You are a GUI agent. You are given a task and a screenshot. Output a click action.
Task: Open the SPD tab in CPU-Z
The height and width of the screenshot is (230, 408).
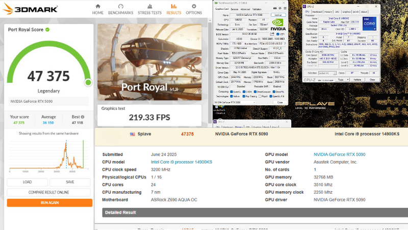[337, 12]
